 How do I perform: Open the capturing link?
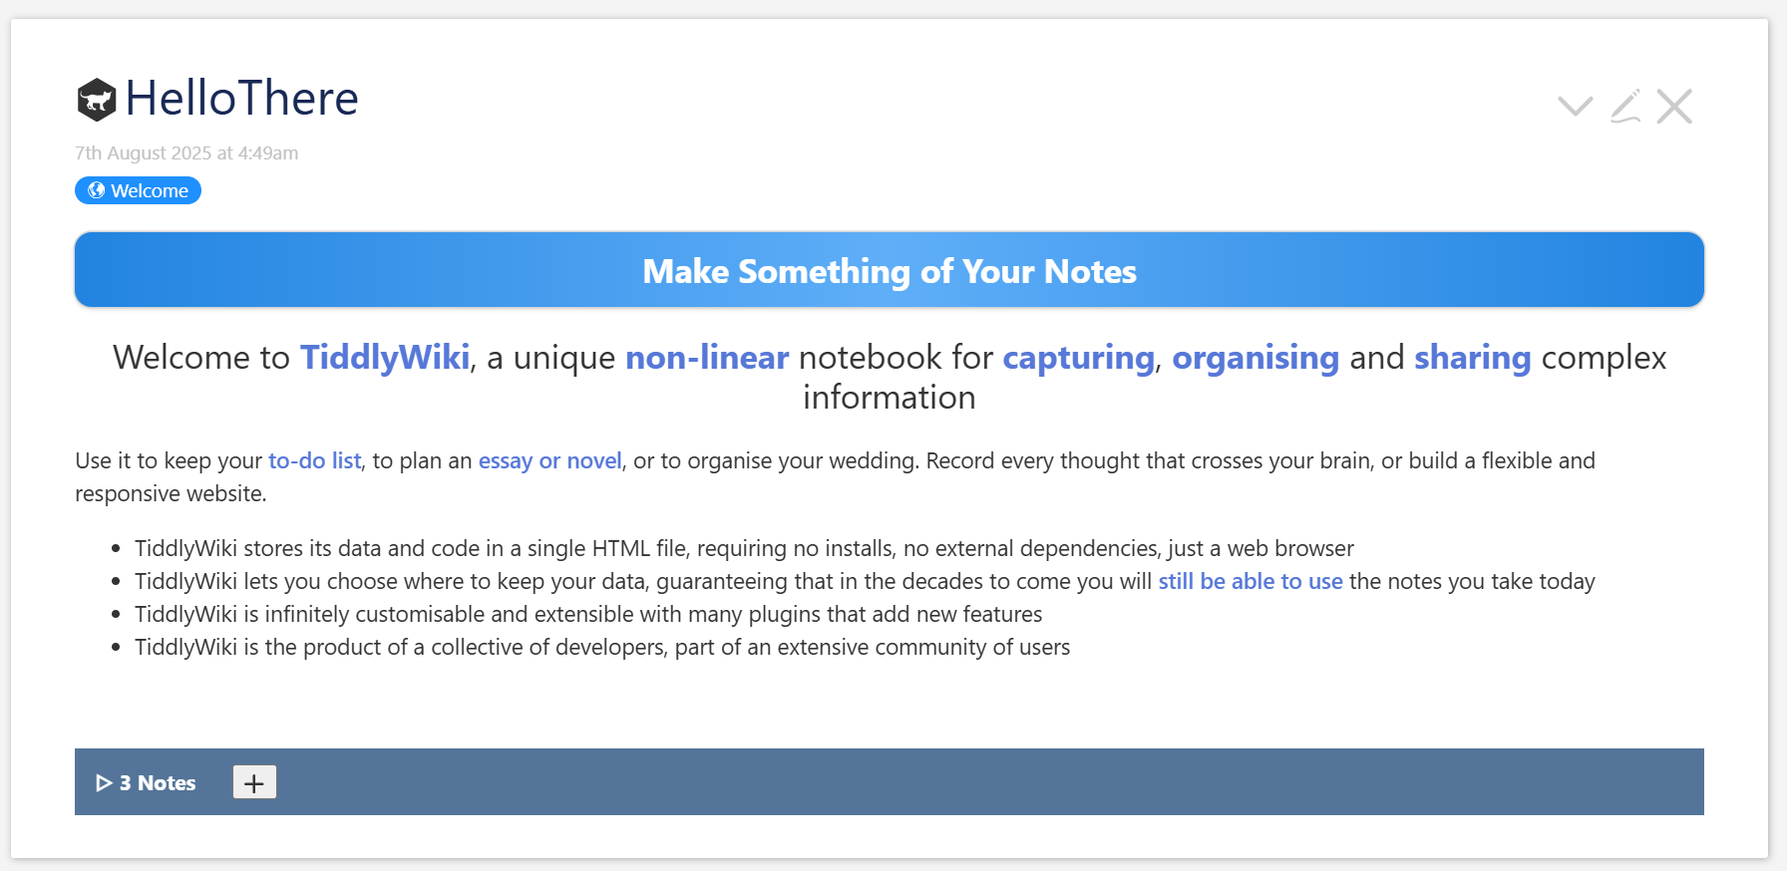point(1077,357)
